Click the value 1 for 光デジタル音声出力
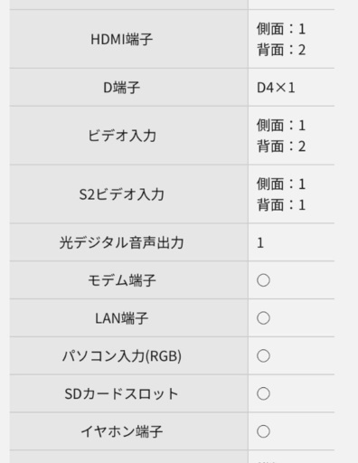358x463 pixels. click(x=260, y=243)
